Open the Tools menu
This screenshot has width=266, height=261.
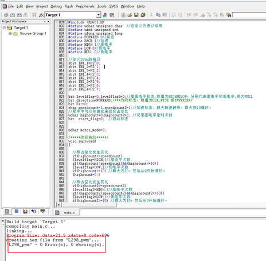coord(102,6)
